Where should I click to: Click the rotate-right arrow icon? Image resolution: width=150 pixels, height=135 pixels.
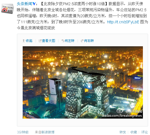pyautogui.click(x=82, y=41)
